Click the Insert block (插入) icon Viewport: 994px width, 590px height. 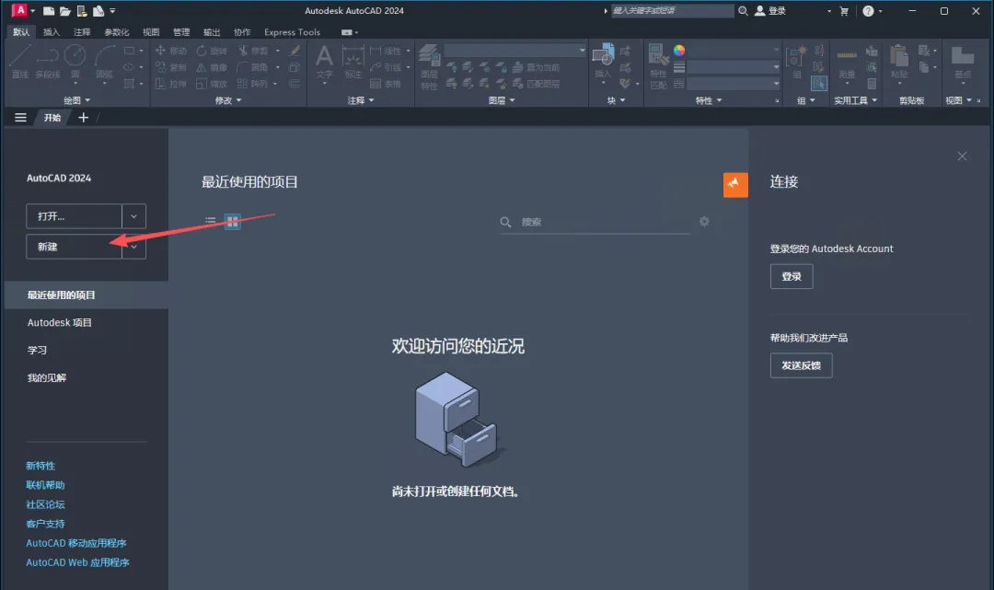[x=603, y=61]
